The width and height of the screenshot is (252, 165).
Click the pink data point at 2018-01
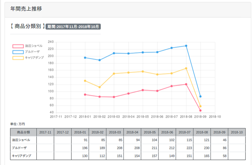pos(85,94)
